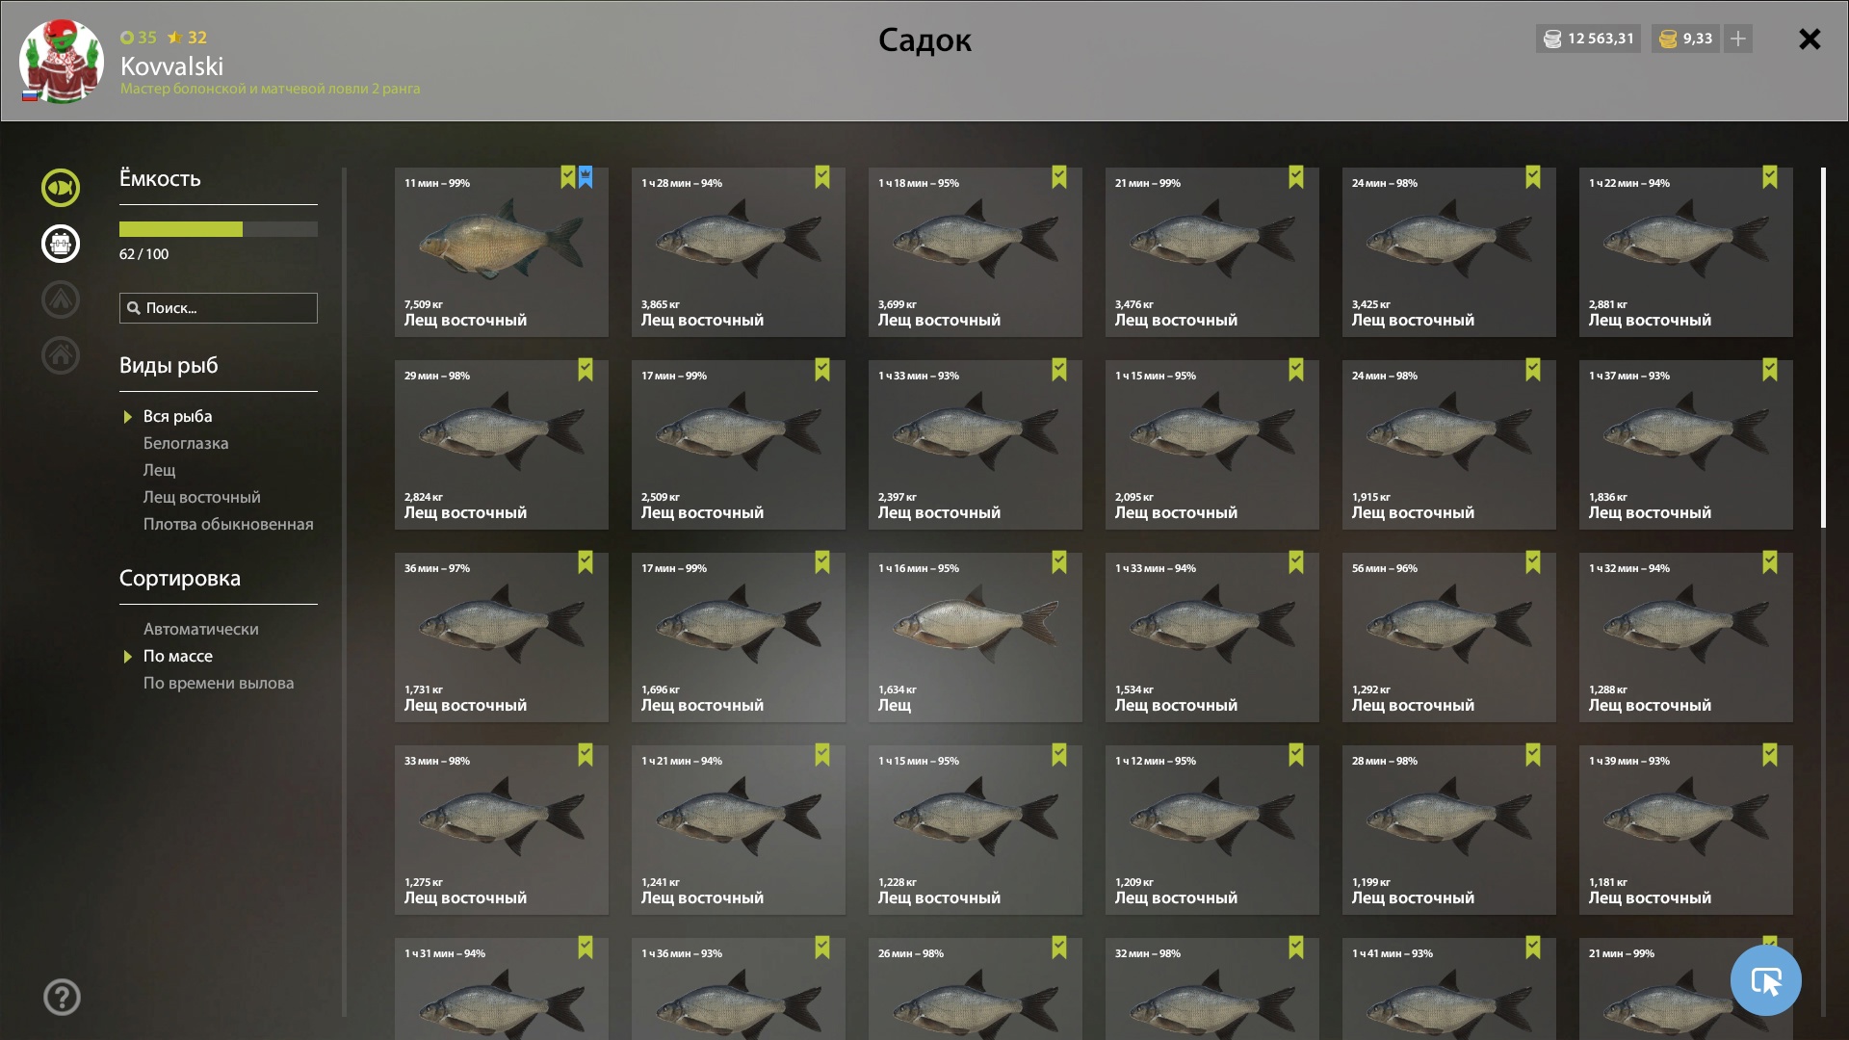Select the 7,509 кг Лещ восточный card
This screenshot has width=1849, height=1040.
click(x=502, y=252)
